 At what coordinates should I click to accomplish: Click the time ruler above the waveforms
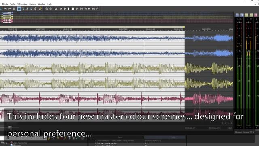[117, 29]
